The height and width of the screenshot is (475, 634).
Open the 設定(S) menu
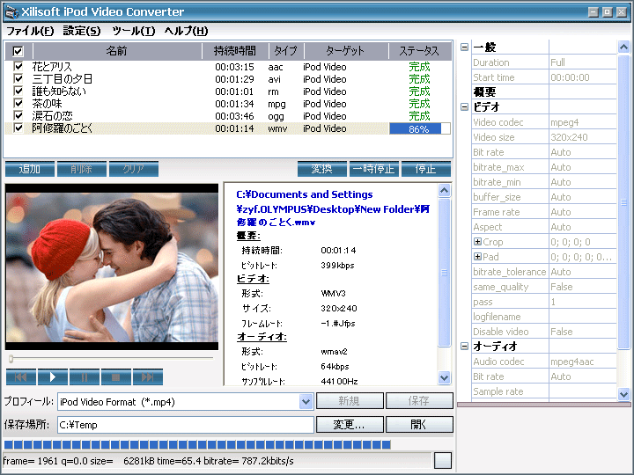pos(82,31)
